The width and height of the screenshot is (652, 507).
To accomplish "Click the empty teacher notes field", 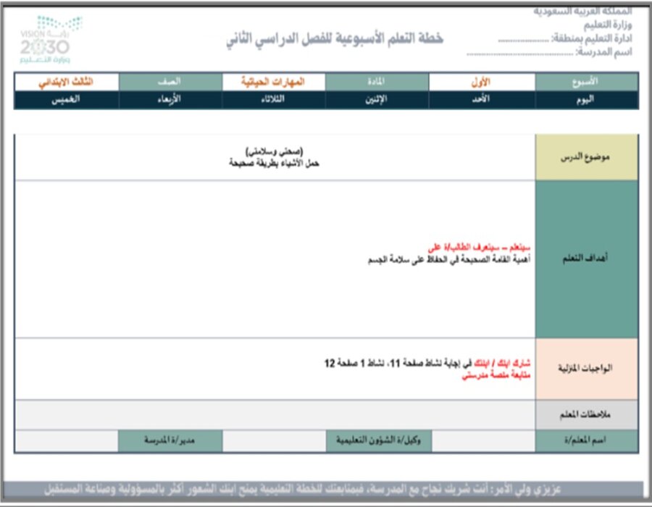I will pos(275,415).
